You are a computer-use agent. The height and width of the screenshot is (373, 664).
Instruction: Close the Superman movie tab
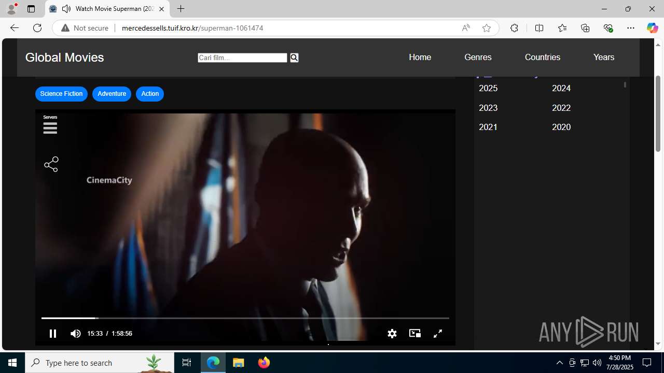pos(161,9)
